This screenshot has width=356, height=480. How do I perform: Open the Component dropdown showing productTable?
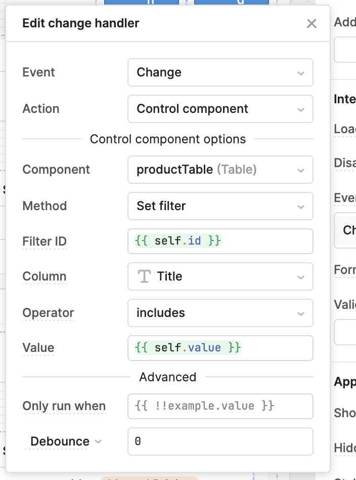pyautogui.click(x=220, y=170)
